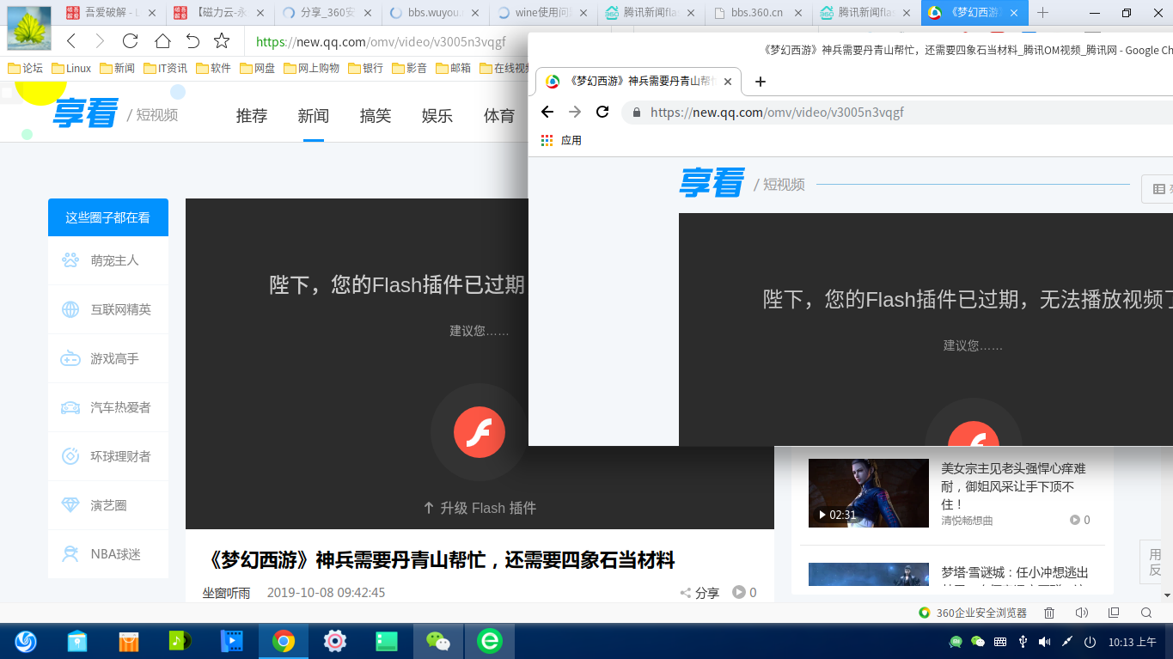Share the video via 分享
The width and height of the screenshot is (1173, 659).
(700, 593)
